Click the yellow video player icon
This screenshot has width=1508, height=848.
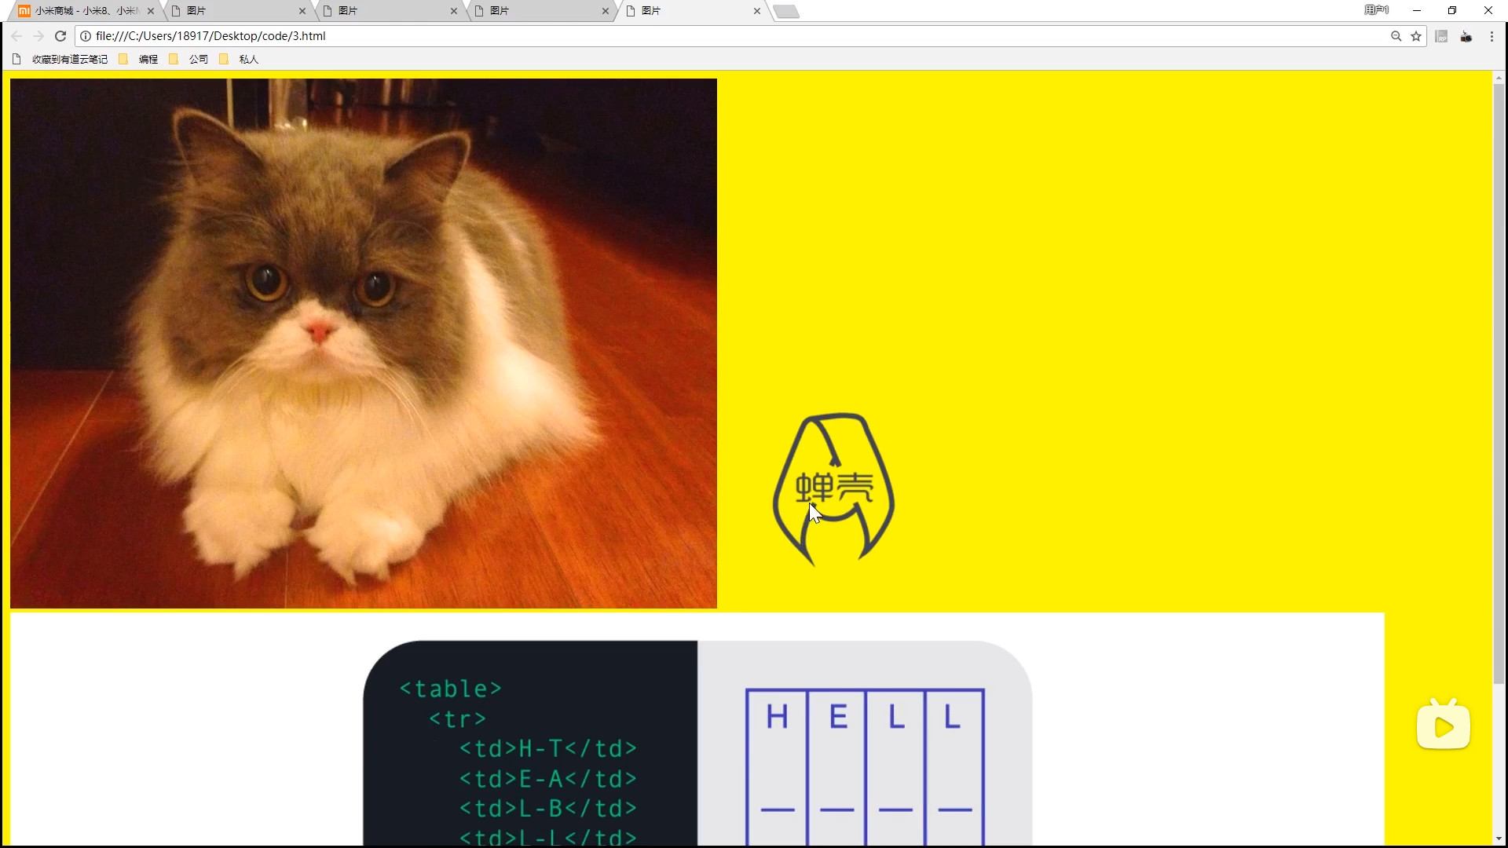(1443, 726)
